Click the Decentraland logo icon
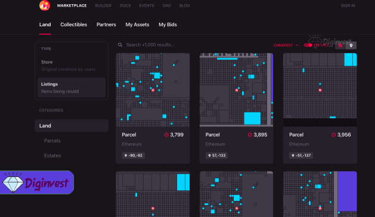The width and height of the screenshot is (375, 217). [x=45, y=5]
